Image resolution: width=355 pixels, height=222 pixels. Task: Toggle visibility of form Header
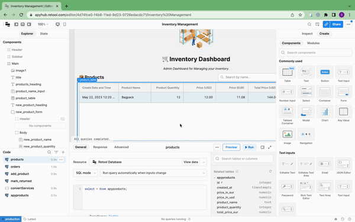[63, 119]
